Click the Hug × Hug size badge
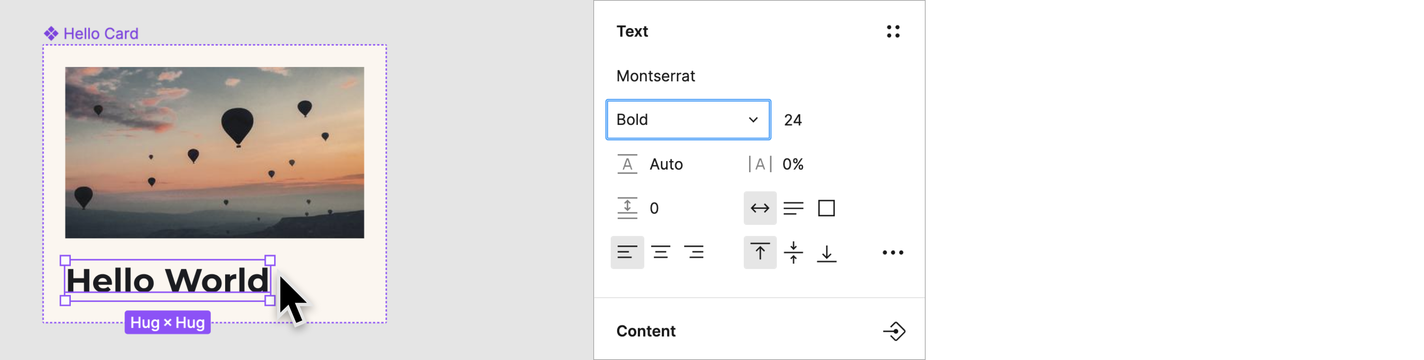The image size is (1424, 360). point(168,323)
